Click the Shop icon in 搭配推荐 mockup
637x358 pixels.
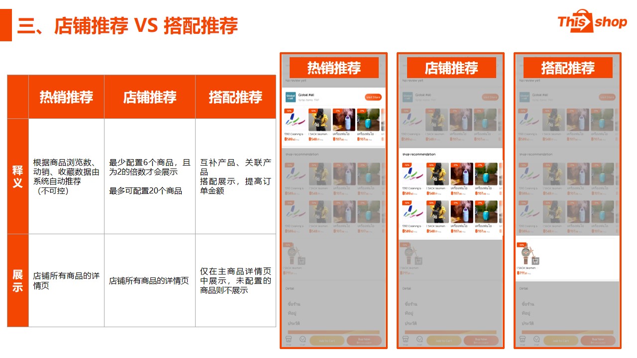pos(522,340)
